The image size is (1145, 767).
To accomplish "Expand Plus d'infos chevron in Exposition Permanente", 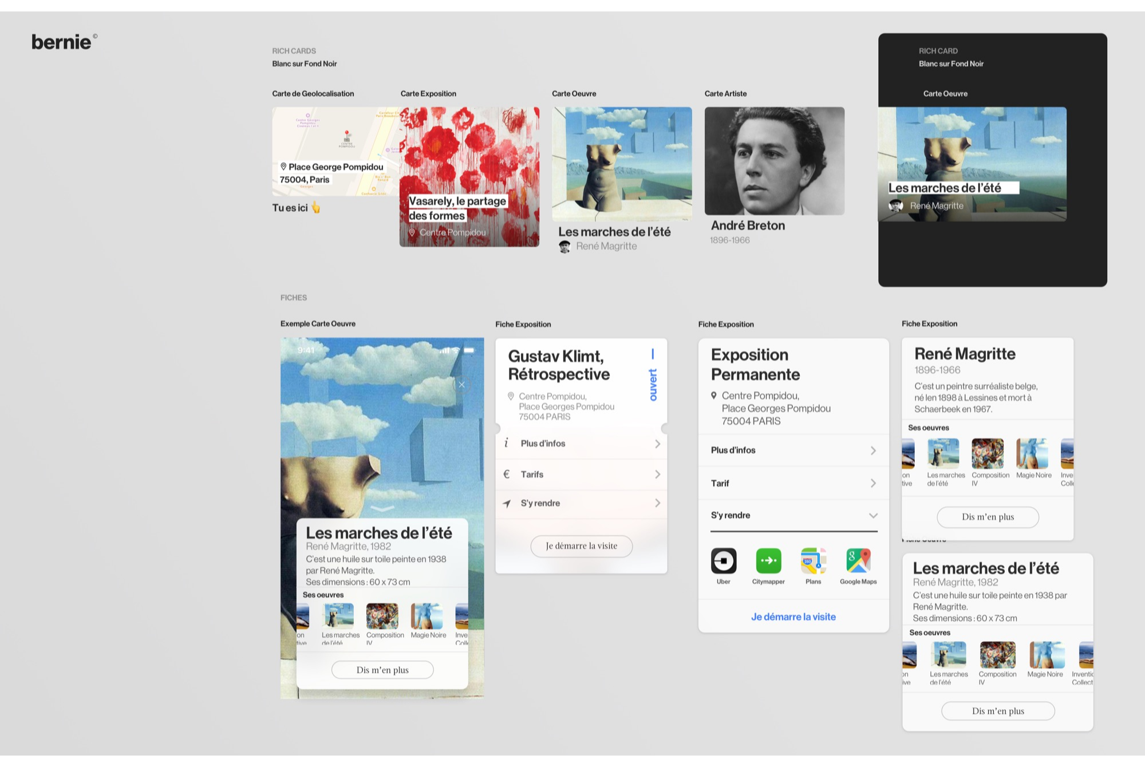I will coord(873,450).
